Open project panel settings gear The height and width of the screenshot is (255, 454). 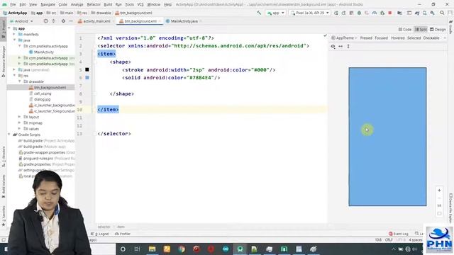coord(63,21)
